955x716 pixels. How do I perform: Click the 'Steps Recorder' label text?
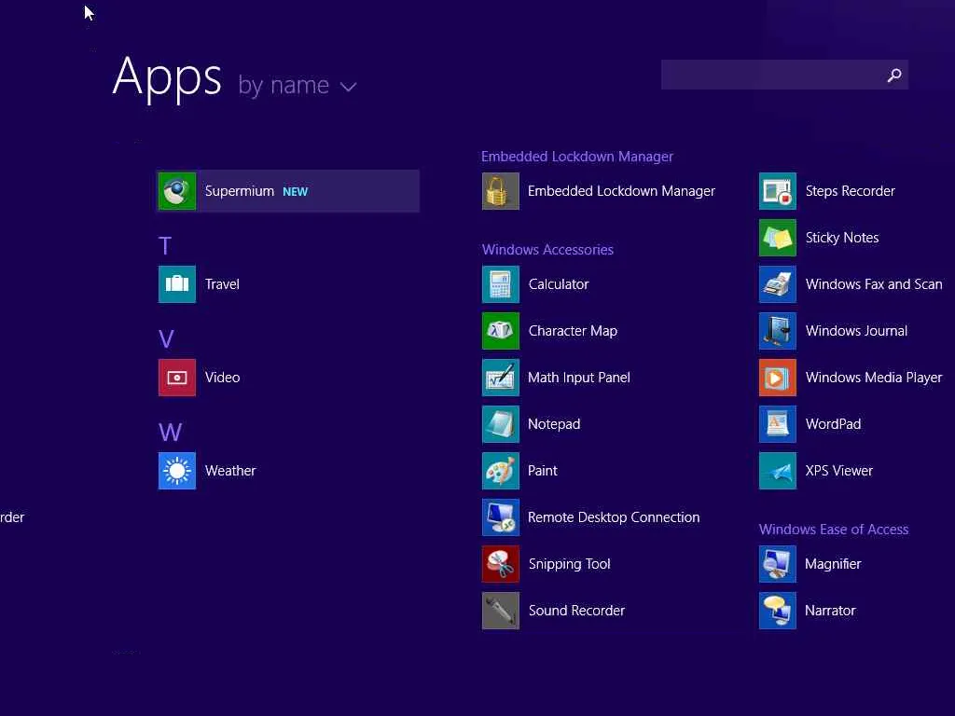tap(851, 191)
